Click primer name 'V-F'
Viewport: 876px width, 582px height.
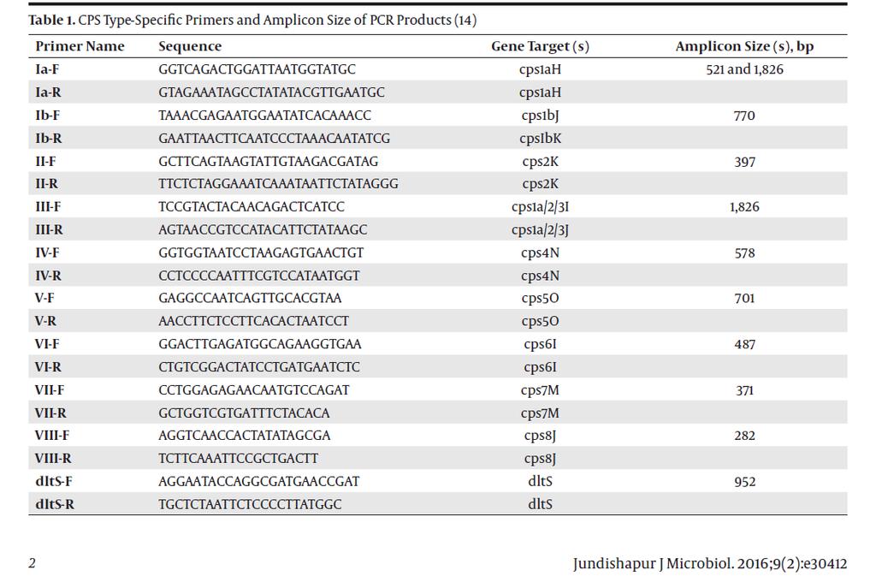click(x=44, y=298)
